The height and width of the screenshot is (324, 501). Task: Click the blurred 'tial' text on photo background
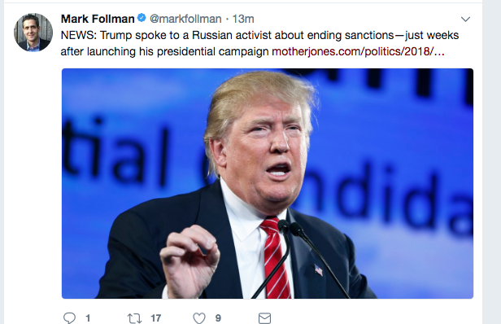[115, 154]
